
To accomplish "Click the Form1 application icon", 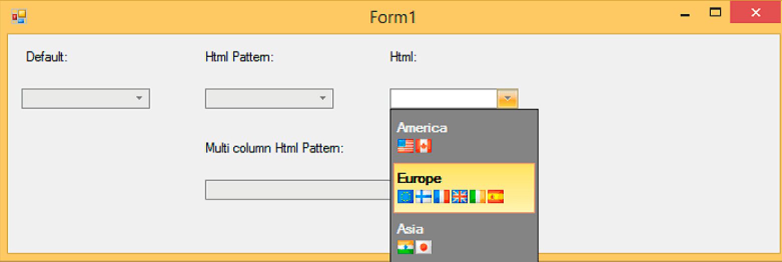I will pyautogui.click(x=19, y=16).
